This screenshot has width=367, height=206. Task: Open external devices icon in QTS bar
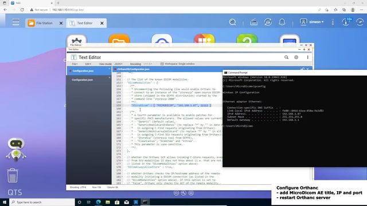point(268,22)
